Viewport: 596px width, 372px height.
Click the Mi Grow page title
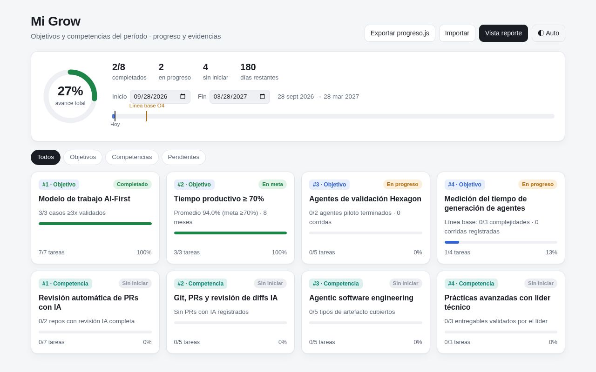pyautogui.click(x=55, y=21)
